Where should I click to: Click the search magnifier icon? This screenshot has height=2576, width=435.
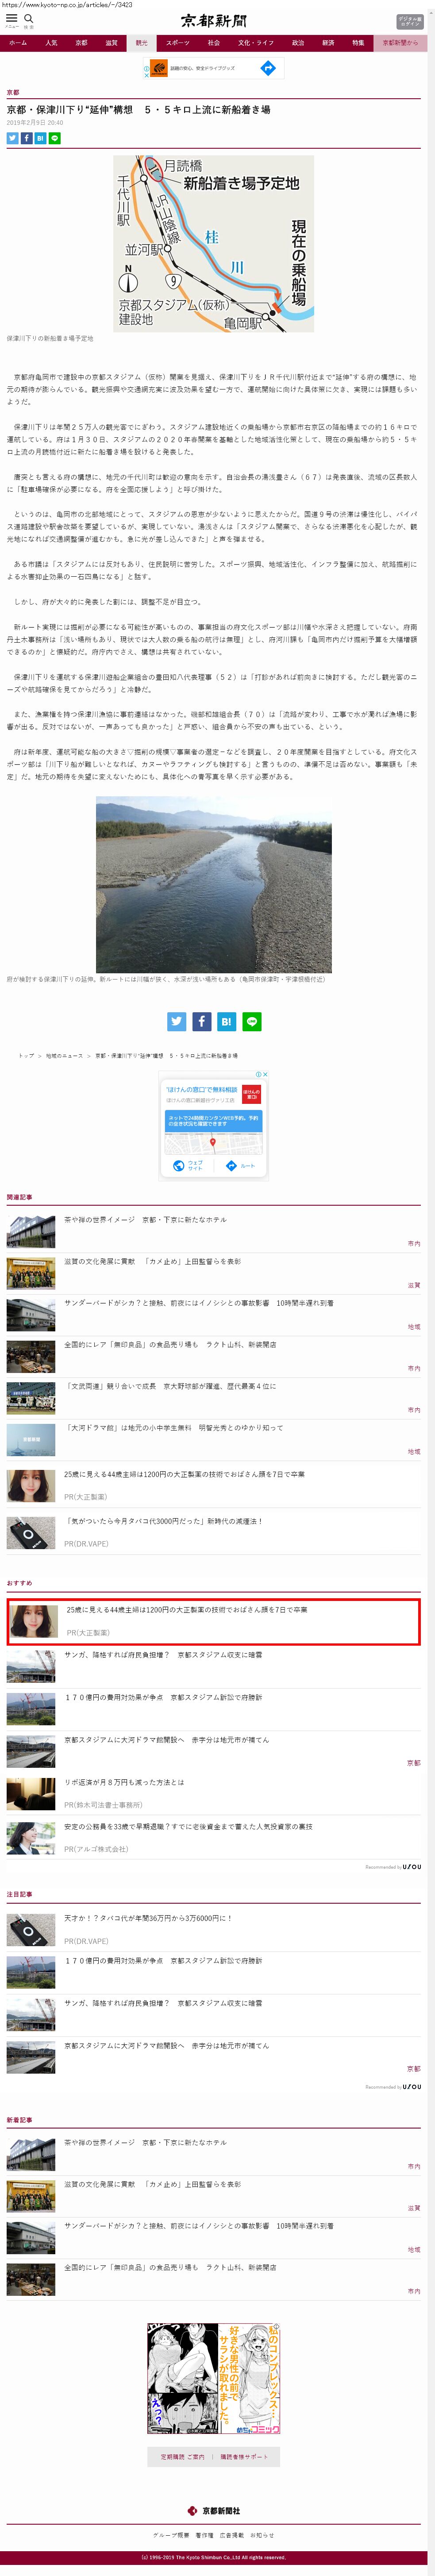tap(29, 18)
